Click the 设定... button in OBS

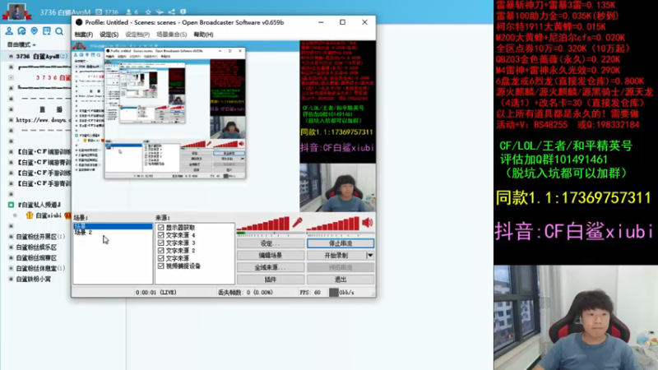(271, 243)
